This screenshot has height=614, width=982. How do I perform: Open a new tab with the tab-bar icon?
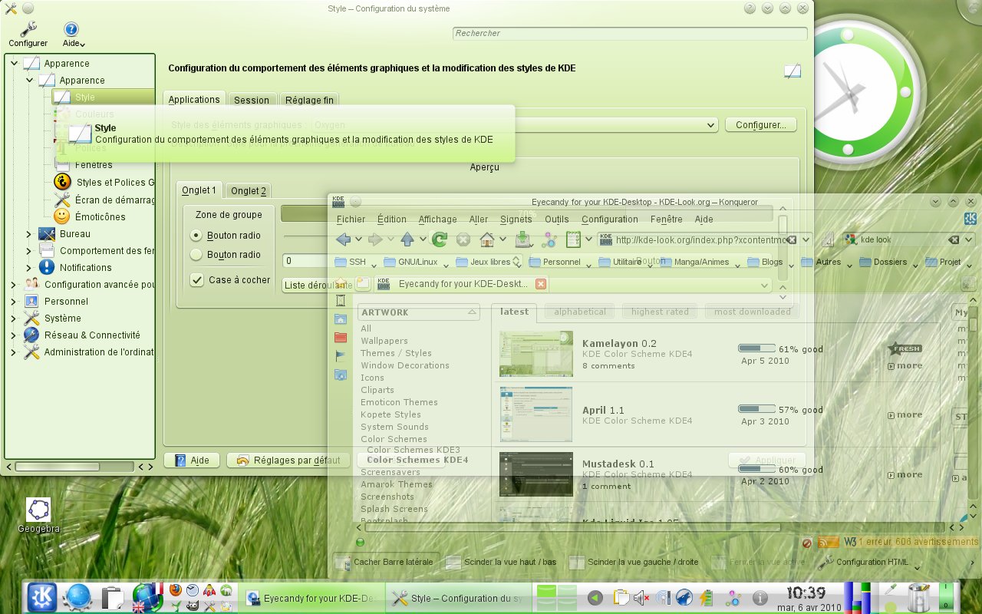363,284
